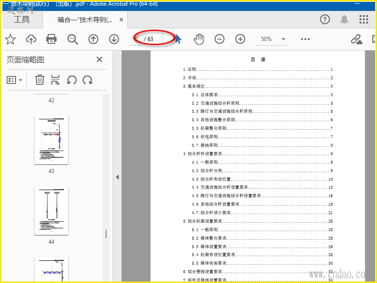Screen dimensions: 377x283
Task: Click contents entry 5.5 箱体安装要求
Action: (262, 263)
